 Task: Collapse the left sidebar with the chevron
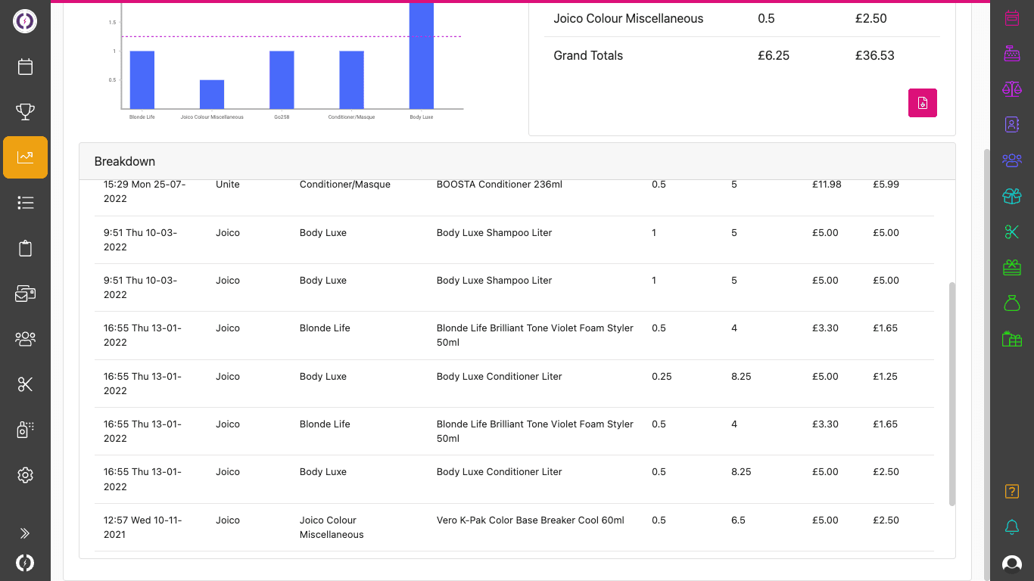tap(25, 533)
